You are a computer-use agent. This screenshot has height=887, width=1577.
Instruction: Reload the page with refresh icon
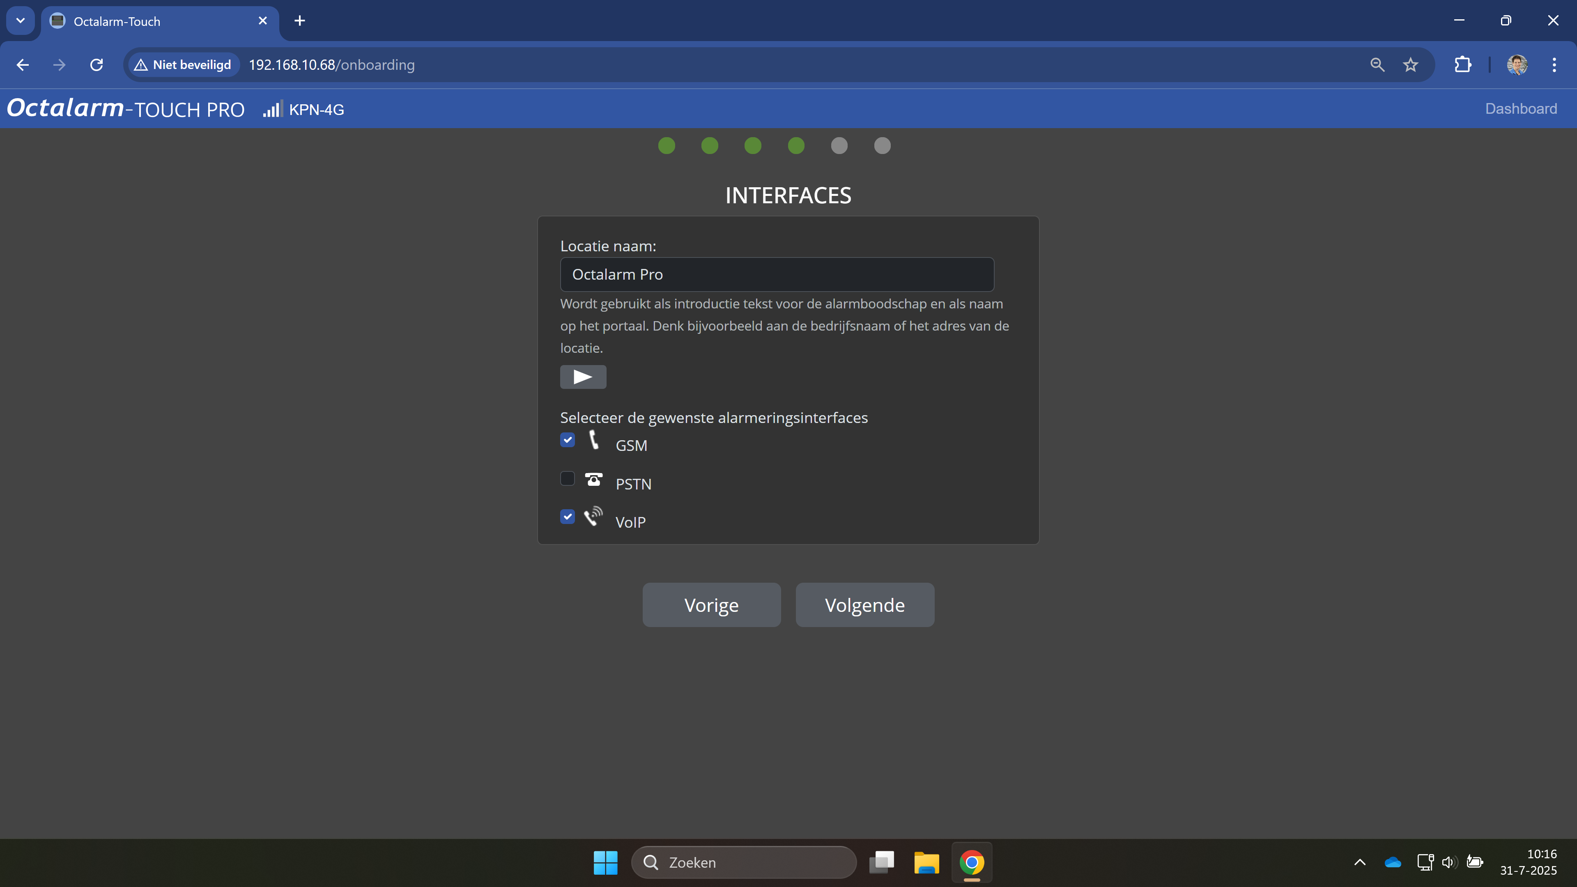tap(97, 65)
